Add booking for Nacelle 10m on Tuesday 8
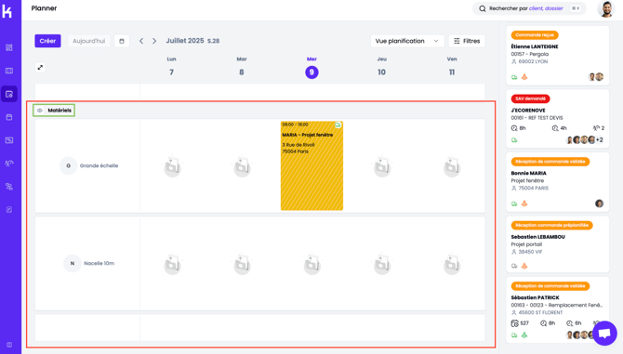 242,264
